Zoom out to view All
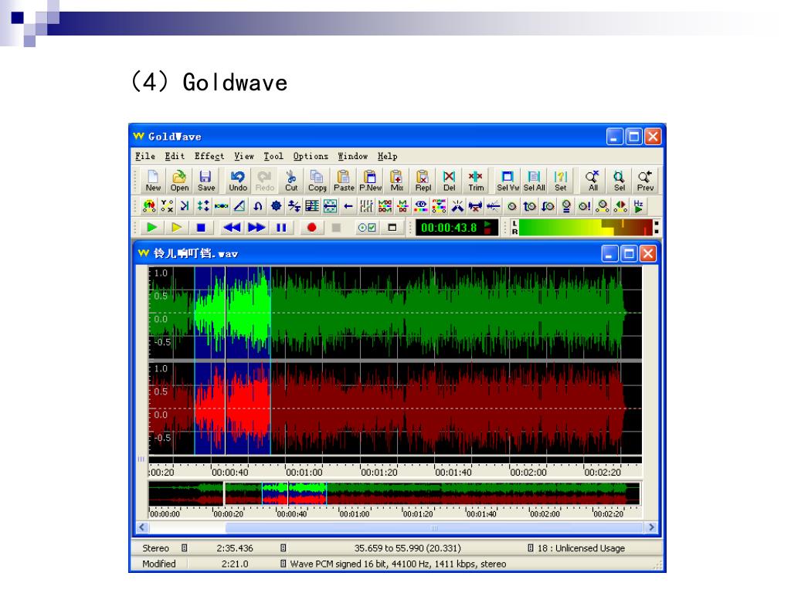Viewport: 791px width, 593px height. [592, 181]
